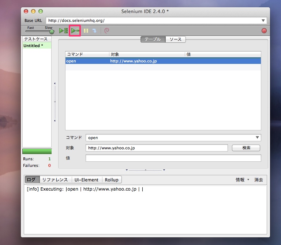The image size is (281, 245).
Task: Collapse the log pane via the horizontal splitter handle
Action: click(x=145, y=170)
